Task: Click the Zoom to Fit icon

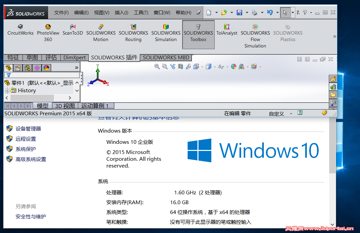Action: coord(157,66)
